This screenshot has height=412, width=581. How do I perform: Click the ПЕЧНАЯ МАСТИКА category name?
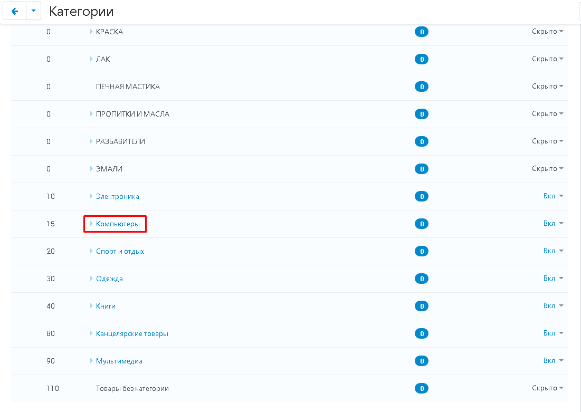[128, 87]
